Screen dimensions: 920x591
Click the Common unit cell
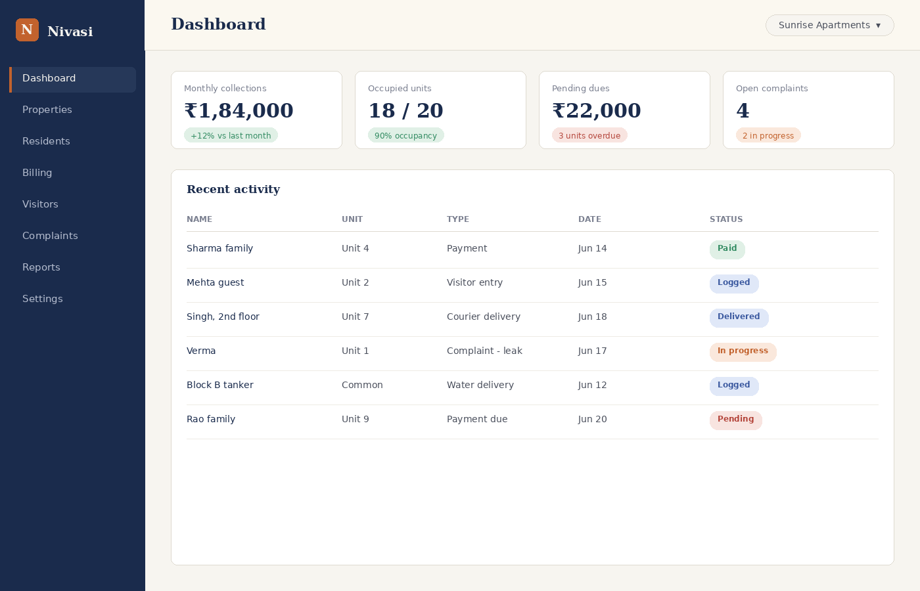(x=362, y=385)
